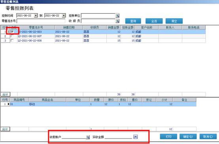
Task: Click the 查询 button
Action: pos(133,21)
